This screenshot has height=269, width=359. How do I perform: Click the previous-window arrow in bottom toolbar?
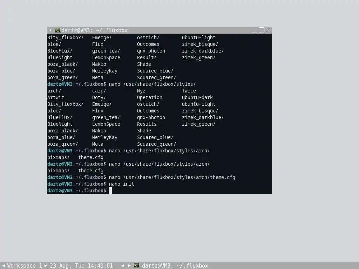122,265
